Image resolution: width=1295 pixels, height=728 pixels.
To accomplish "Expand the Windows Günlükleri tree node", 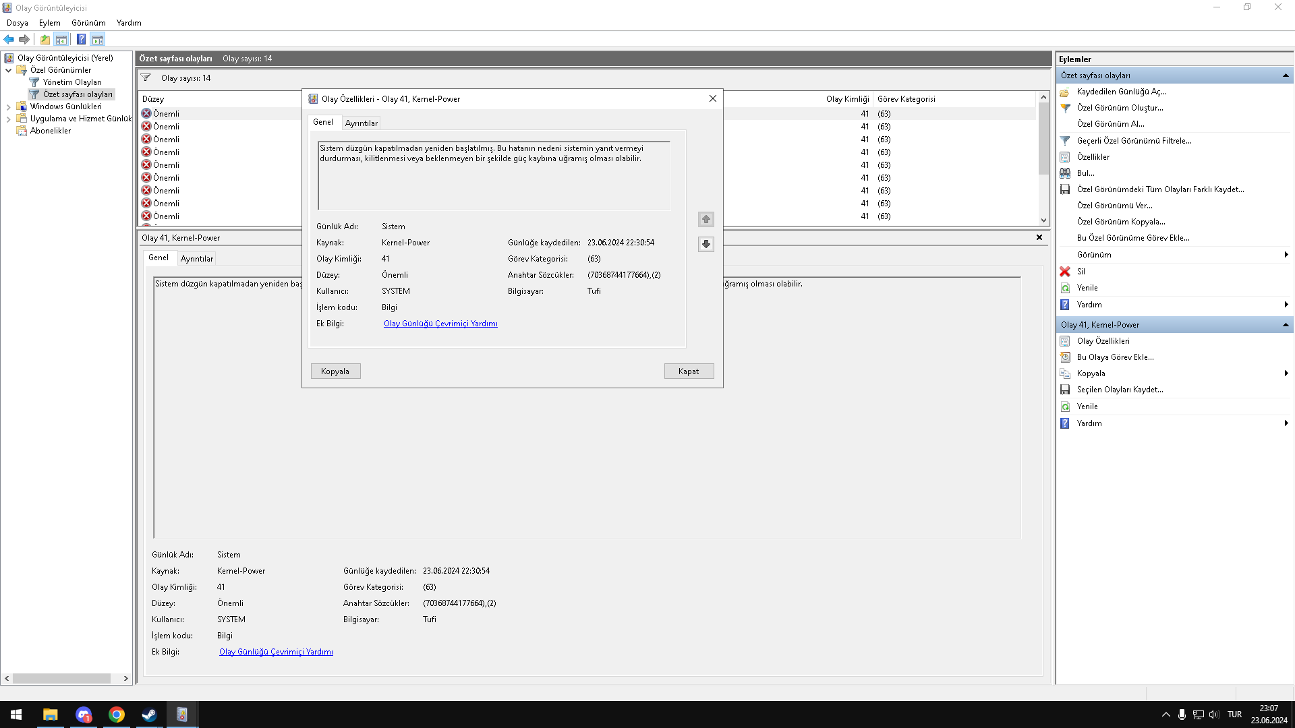I will [8, 107].
